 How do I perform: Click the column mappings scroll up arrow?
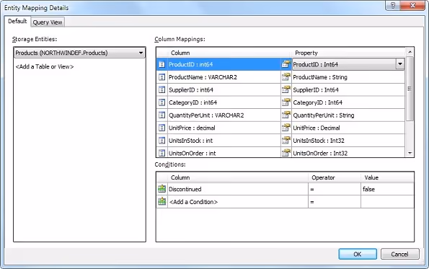(410, 52)
